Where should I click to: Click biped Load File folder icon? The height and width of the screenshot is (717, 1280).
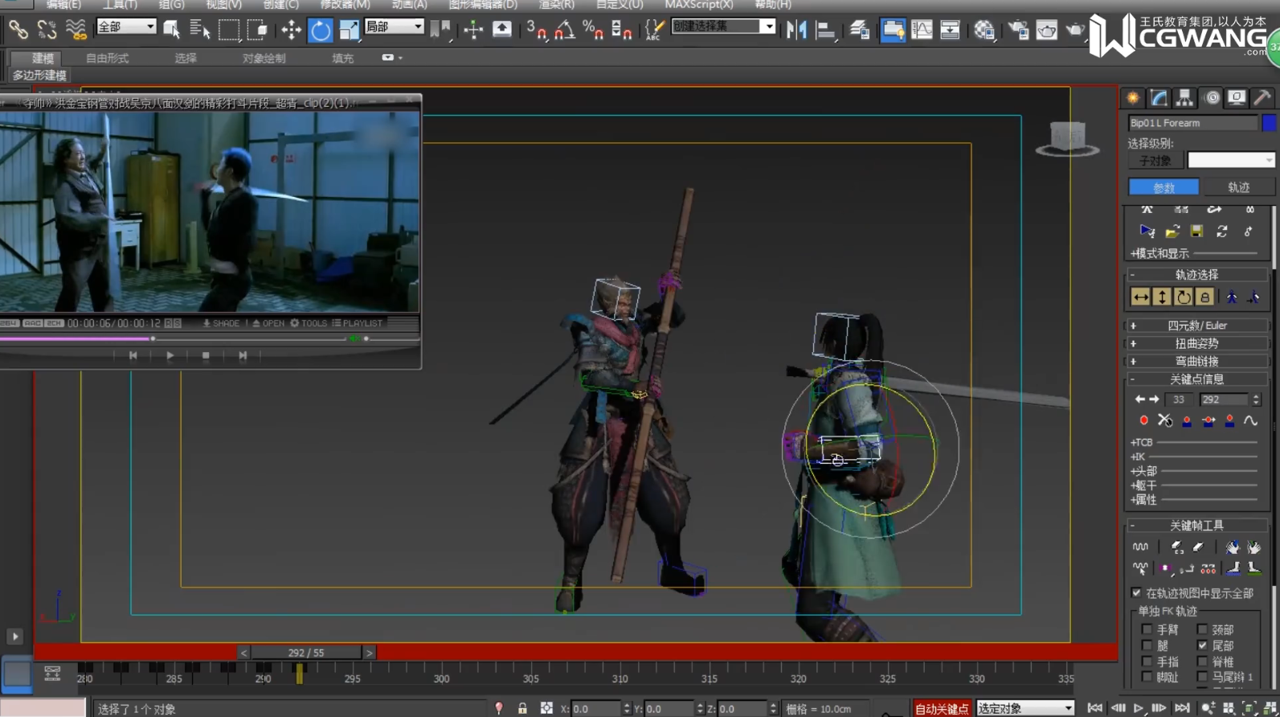click(x=1172, y=231)
